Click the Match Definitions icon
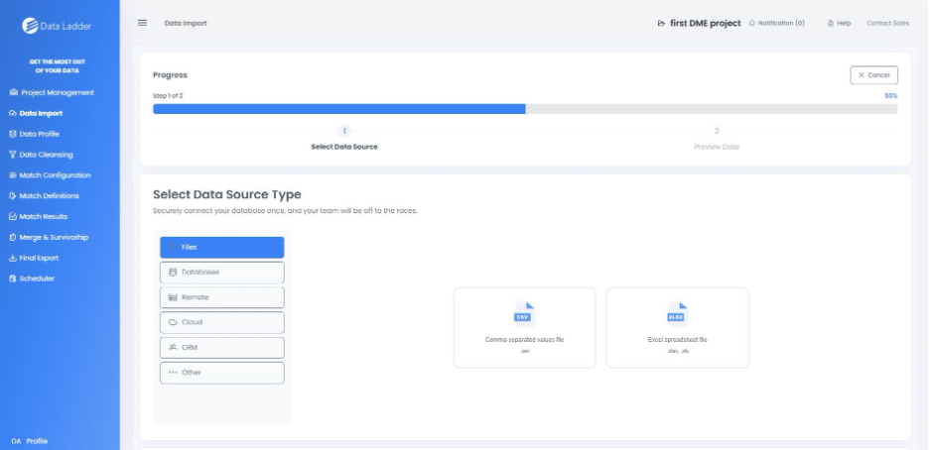The width and height of the screenshot is (929, 450). (13, 195)
